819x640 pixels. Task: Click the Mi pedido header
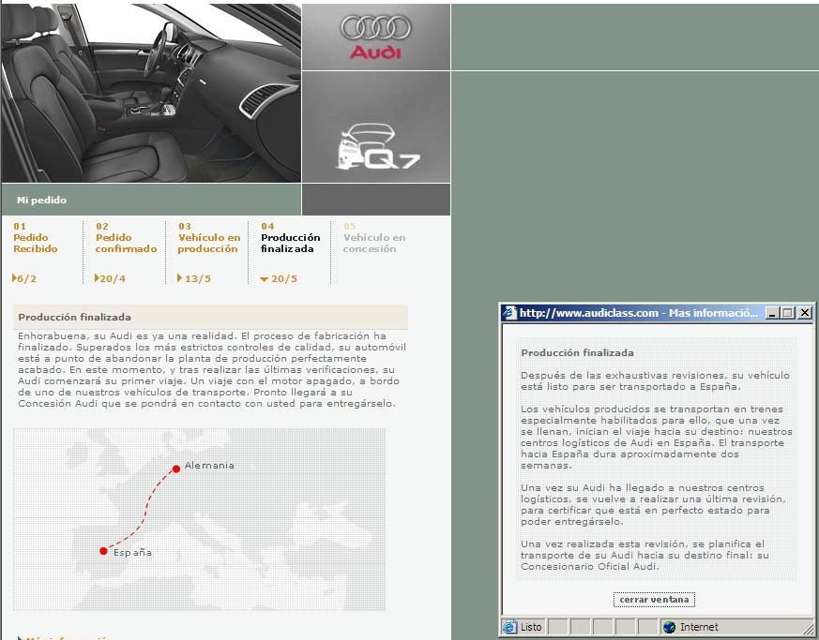pyautogui.click(x=42, y=200)
